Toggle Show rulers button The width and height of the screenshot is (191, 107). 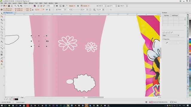(x=61, y=6)
